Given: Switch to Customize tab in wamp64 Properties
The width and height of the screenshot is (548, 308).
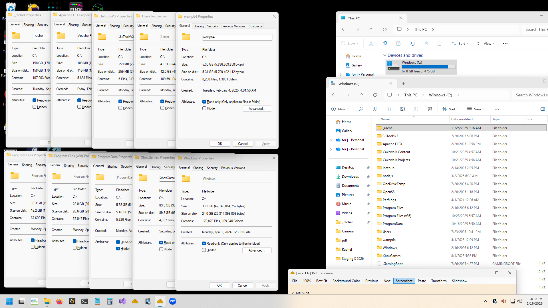Looking at the screenshot, I should (255, 26).
